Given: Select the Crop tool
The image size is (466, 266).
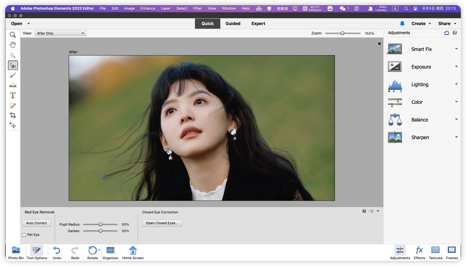Looking at the screenshot, I should pos(13,115).
